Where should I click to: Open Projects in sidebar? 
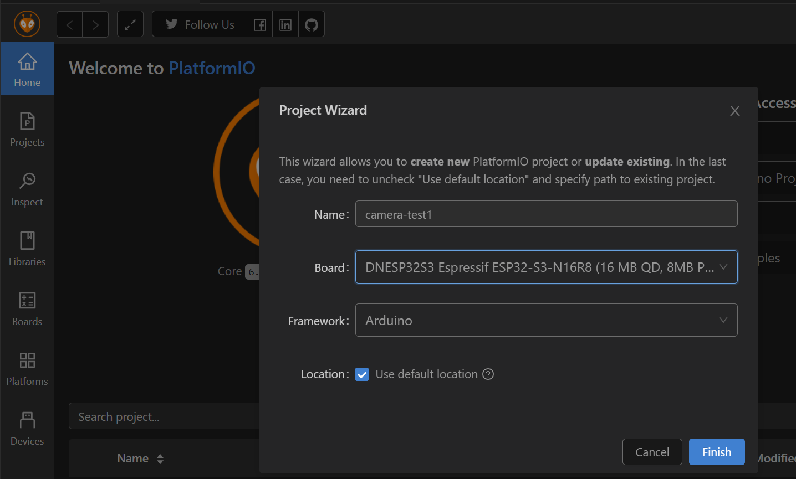click(x=27, y=129)
